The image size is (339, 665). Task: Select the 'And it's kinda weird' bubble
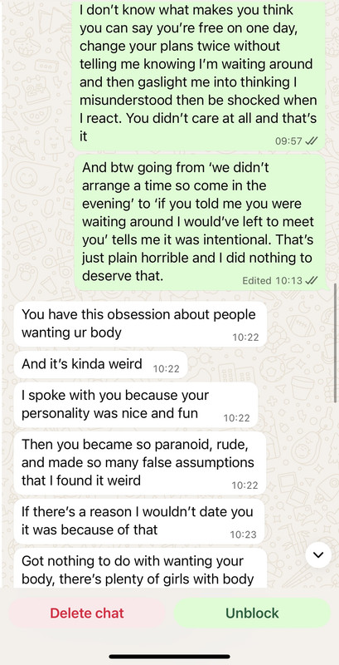click(100, 364)
